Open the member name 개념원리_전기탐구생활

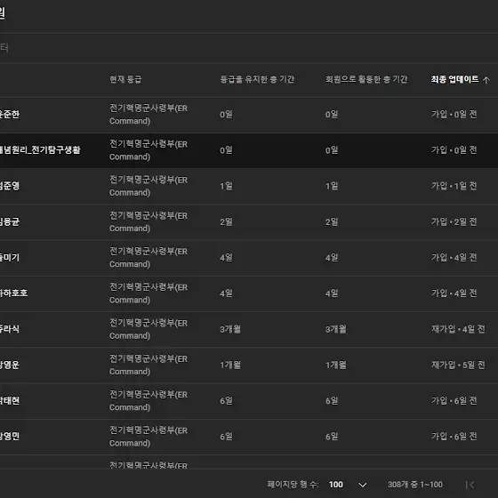pos(40,150)
